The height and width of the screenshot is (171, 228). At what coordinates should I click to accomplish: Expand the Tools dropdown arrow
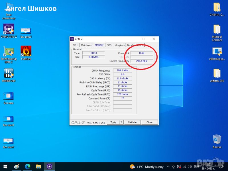point(121,122)
